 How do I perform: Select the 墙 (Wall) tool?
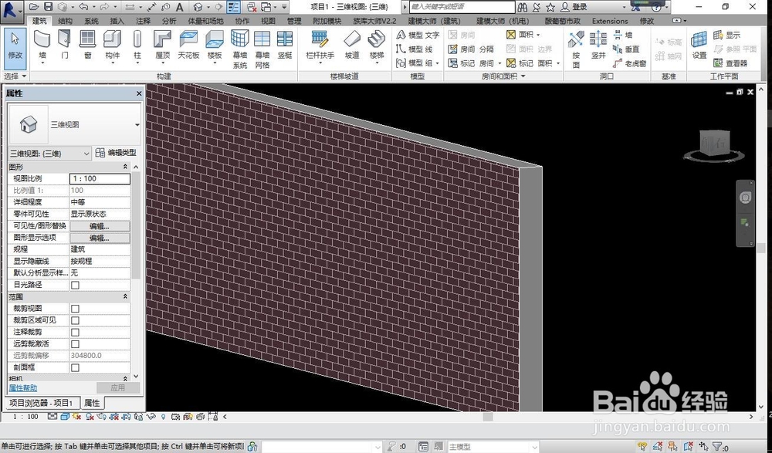pyautogui.click(x=42, y=46)
